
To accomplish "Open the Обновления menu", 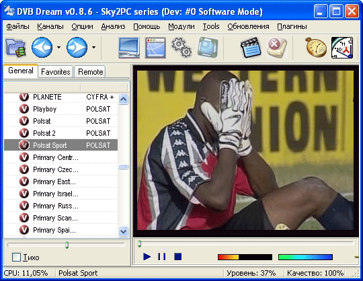I will tap(248, 27).
